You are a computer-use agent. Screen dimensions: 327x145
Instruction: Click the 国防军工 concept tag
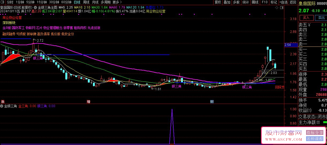pos(18,28)
